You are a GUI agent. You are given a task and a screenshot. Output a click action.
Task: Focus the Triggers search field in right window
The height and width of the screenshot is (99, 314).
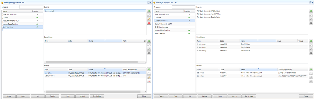pos(183,7)
